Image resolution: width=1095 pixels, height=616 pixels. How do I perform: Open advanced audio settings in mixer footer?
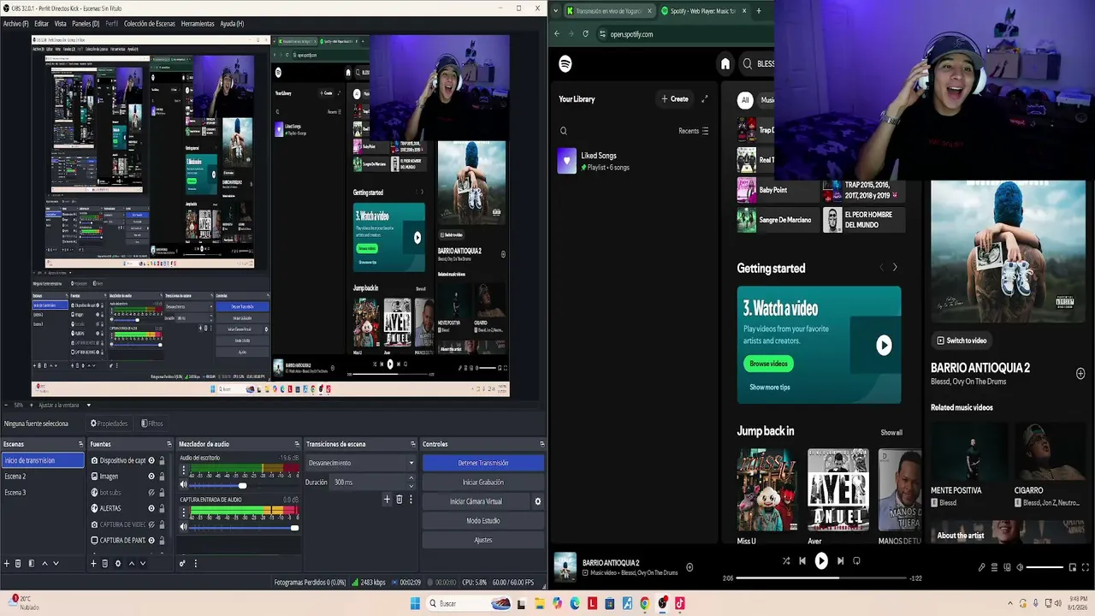point(181,563)
